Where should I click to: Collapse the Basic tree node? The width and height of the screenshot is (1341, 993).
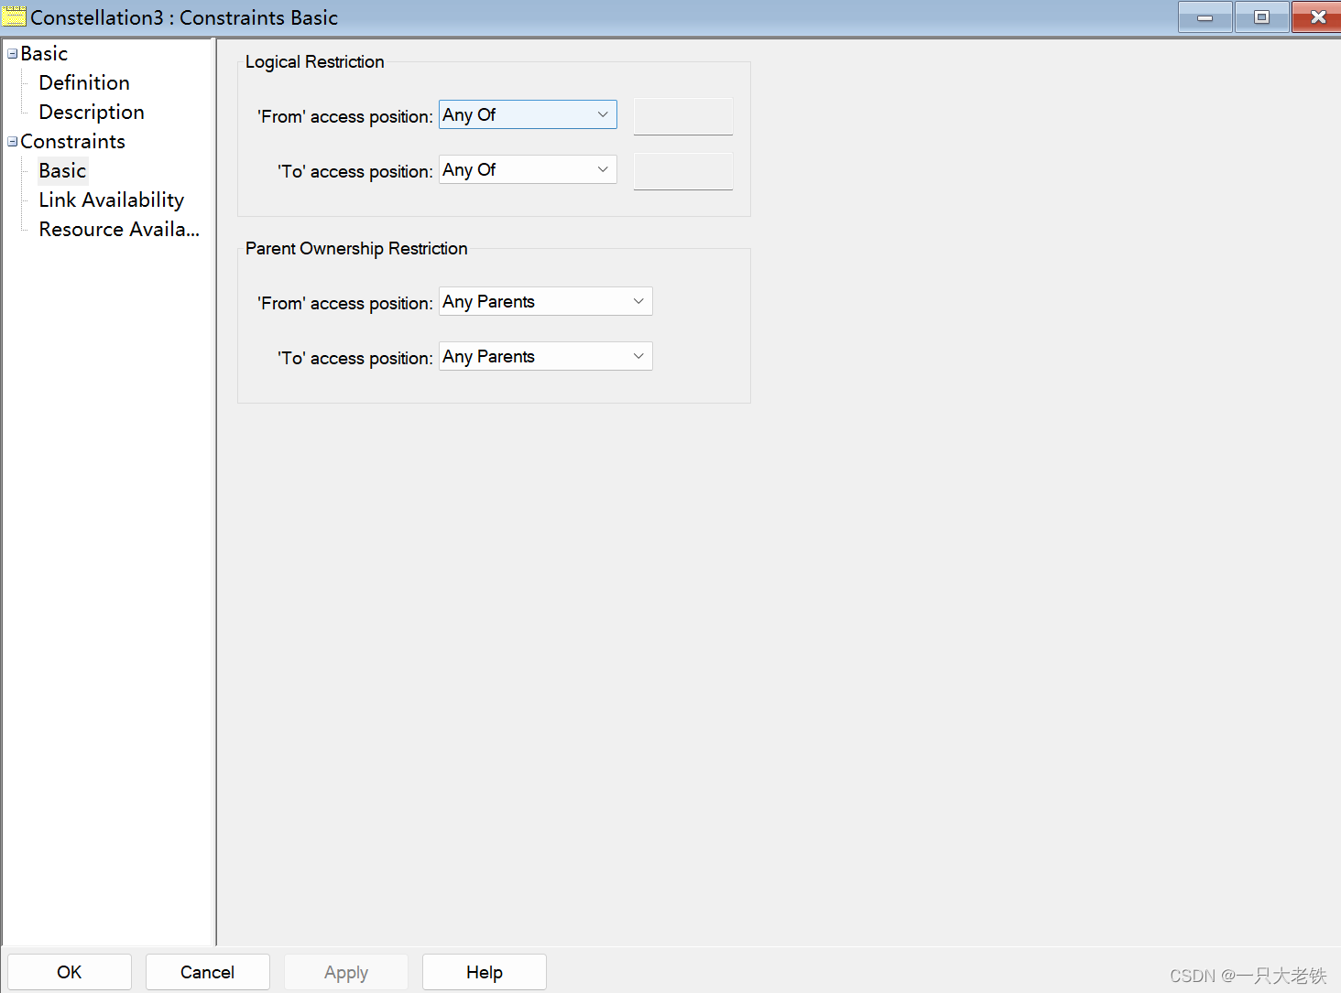point(12,54)
